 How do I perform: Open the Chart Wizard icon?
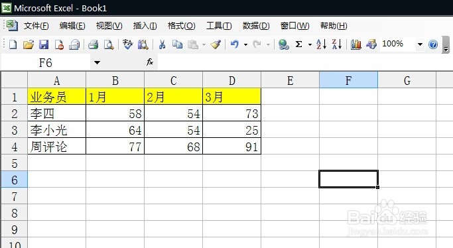(x=356, y=44)
